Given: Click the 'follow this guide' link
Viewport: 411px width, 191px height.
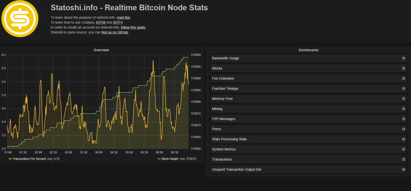Looking at the screenshot, I should click(x=133, y=27).
